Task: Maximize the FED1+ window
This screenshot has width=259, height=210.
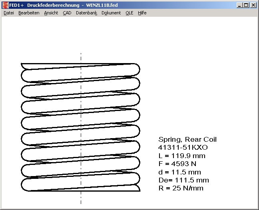Action: pos(246,5)
